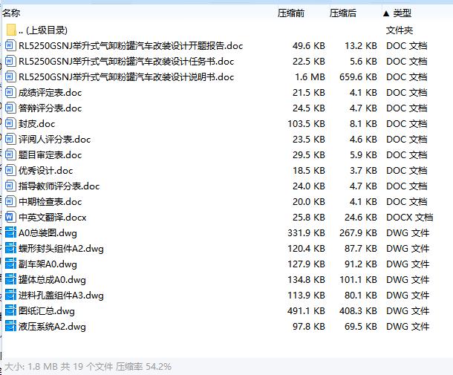Select 副车架A0.dwg file name
This screenshot has width=453, height=375.
tap(48, 264)
